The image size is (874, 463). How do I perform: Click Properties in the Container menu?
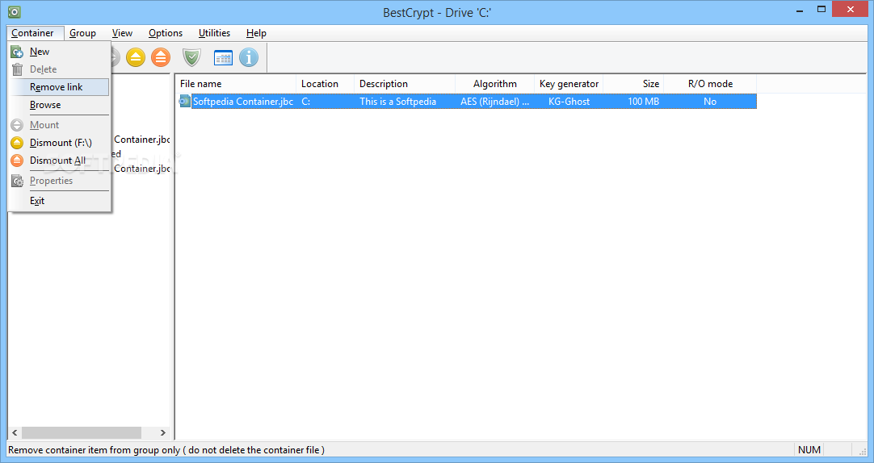60,181
